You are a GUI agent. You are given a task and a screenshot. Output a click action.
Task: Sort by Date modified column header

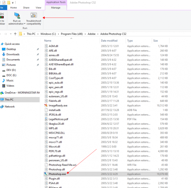tap(109, 41)
